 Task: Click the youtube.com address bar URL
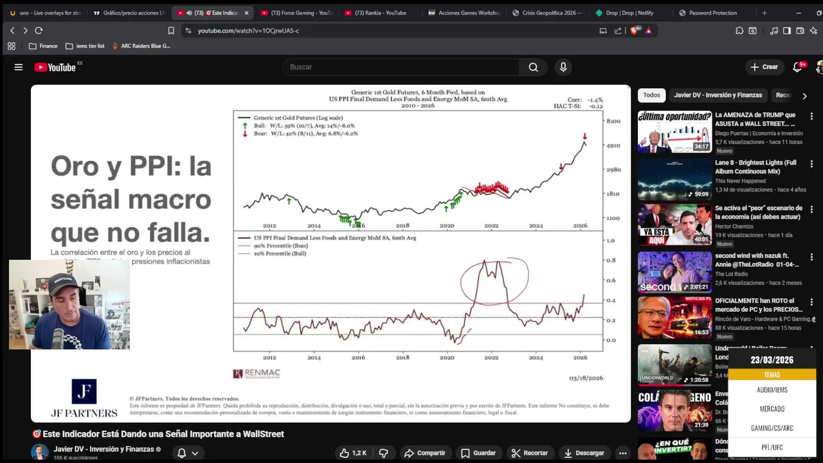point(248,30)
